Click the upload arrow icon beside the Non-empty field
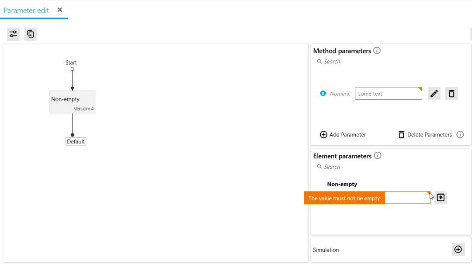This screenshot has width=472, height=266. [441, 198]
